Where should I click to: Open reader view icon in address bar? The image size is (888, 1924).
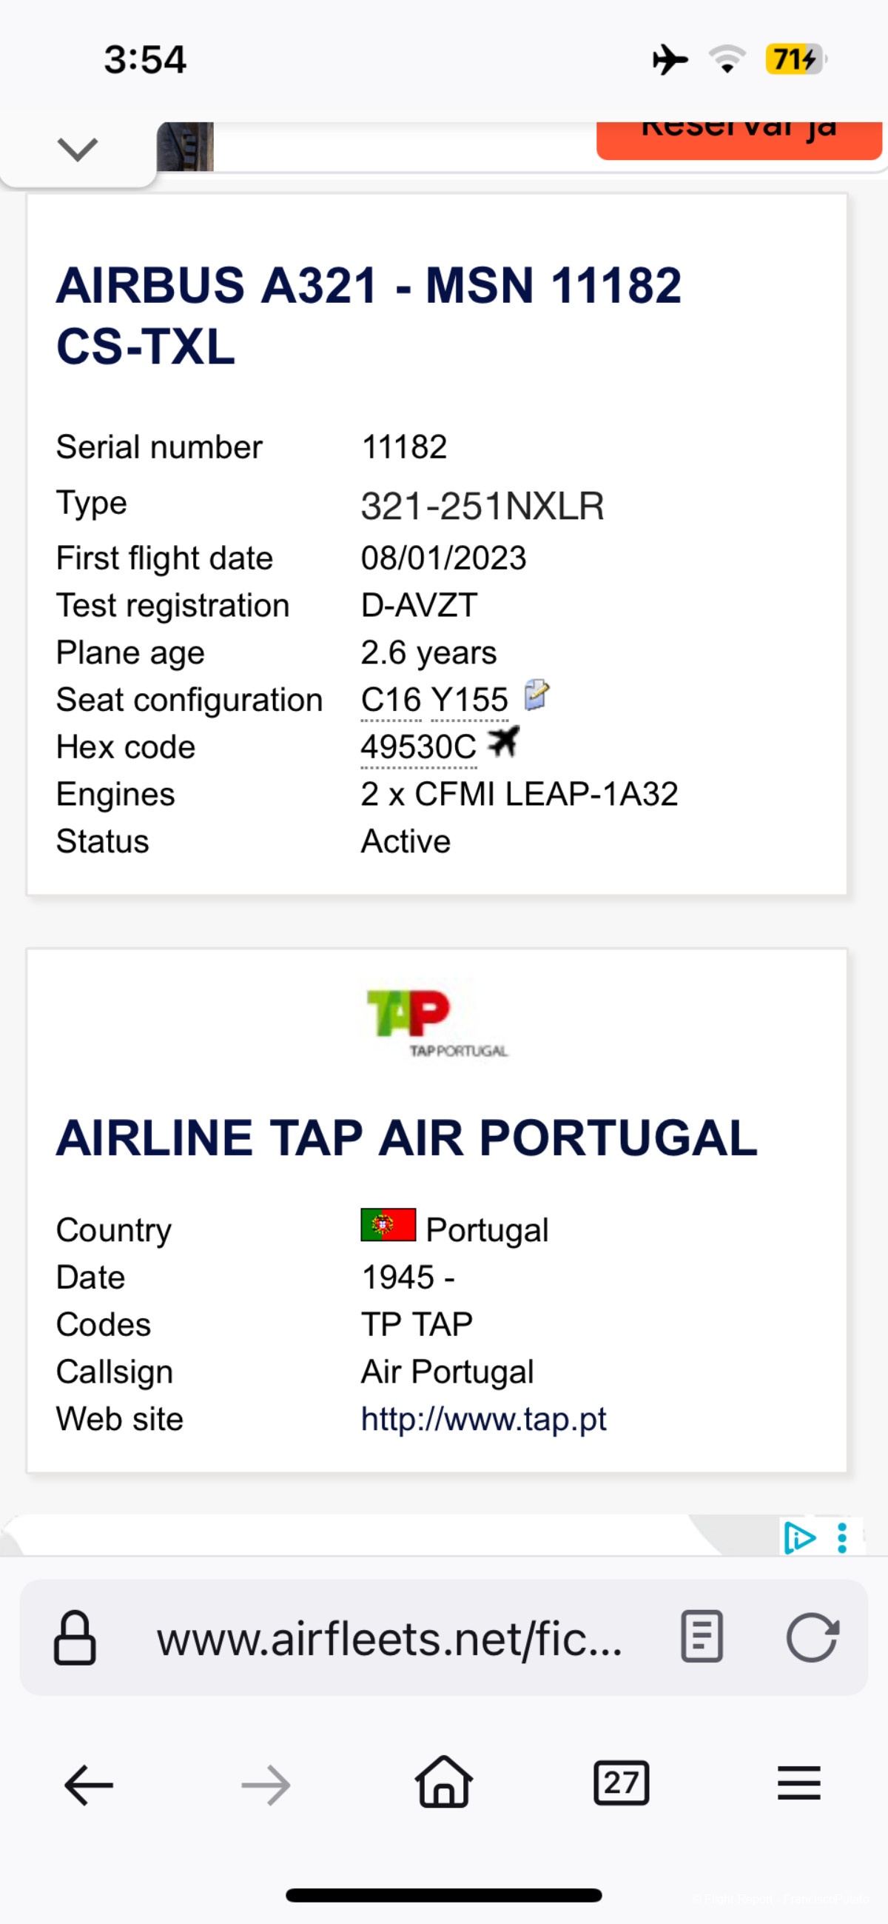coord(702,1637)
